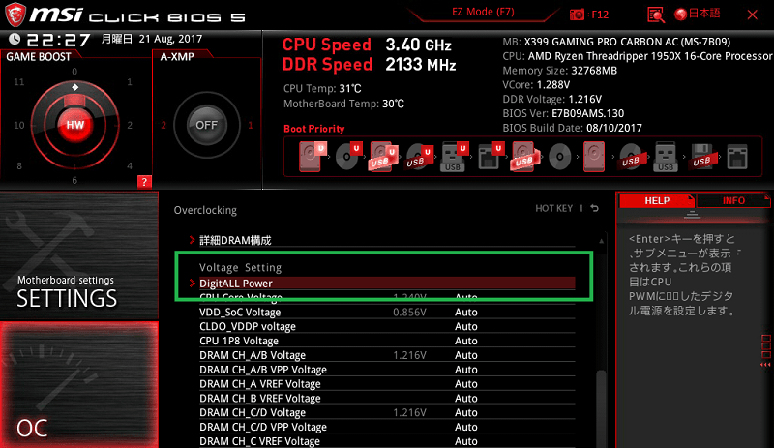
Task: Open the Motherboard SETTINGS section
Action: [79, 255]
